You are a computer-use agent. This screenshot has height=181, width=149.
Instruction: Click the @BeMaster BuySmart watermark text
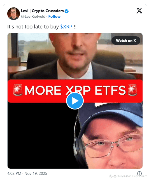[x=130, y=176]
